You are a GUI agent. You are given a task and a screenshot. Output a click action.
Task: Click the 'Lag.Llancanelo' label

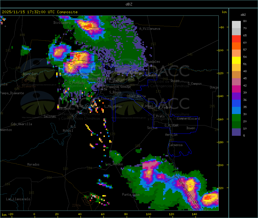click(18, 199)
